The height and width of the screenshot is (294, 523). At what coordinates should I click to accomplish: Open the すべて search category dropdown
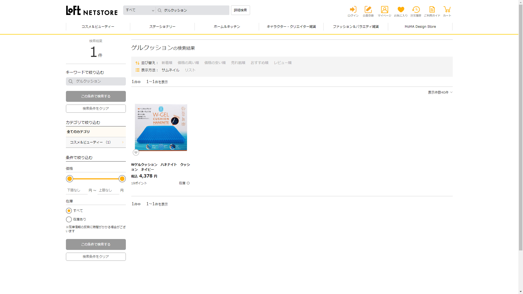[x=139, y=10]
